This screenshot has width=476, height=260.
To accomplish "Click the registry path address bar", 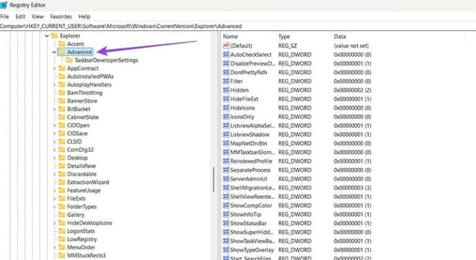I will point(238,26).
